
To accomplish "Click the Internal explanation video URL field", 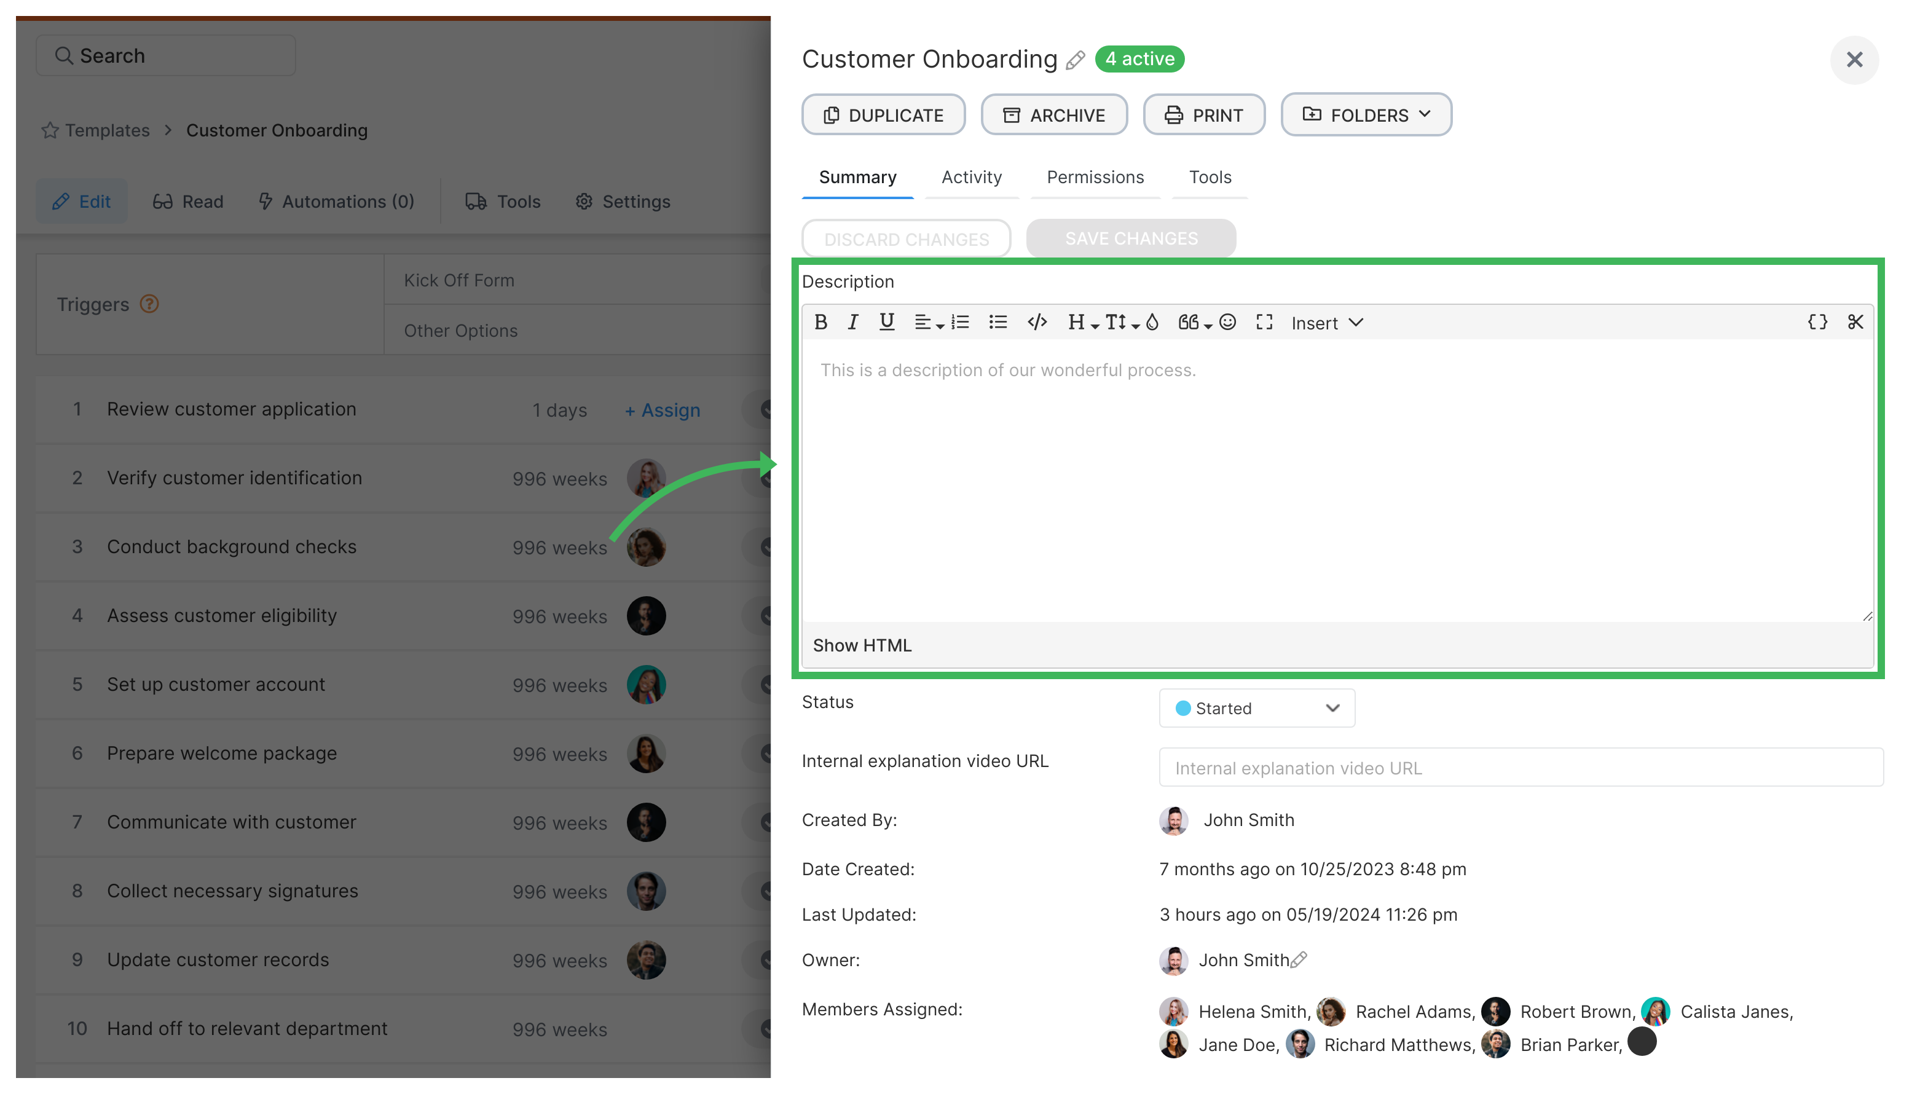I will pyautogui.click(x=1521, y=768).
